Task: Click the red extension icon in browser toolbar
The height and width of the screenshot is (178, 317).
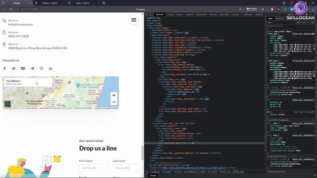Action: [x=272, y=9]
